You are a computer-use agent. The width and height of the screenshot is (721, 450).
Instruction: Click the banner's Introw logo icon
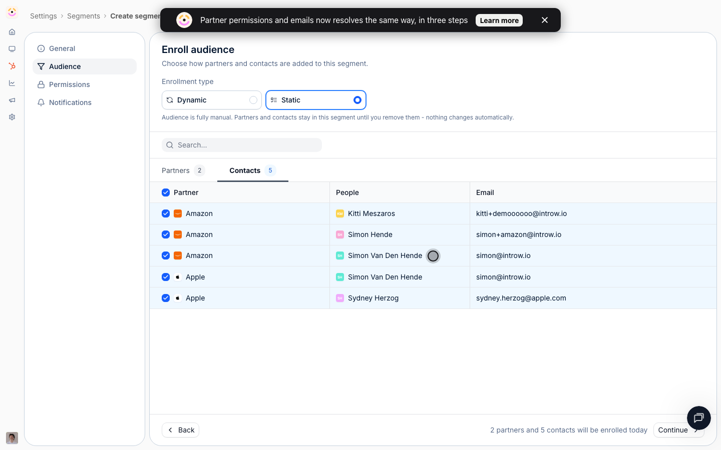(184, 20)
